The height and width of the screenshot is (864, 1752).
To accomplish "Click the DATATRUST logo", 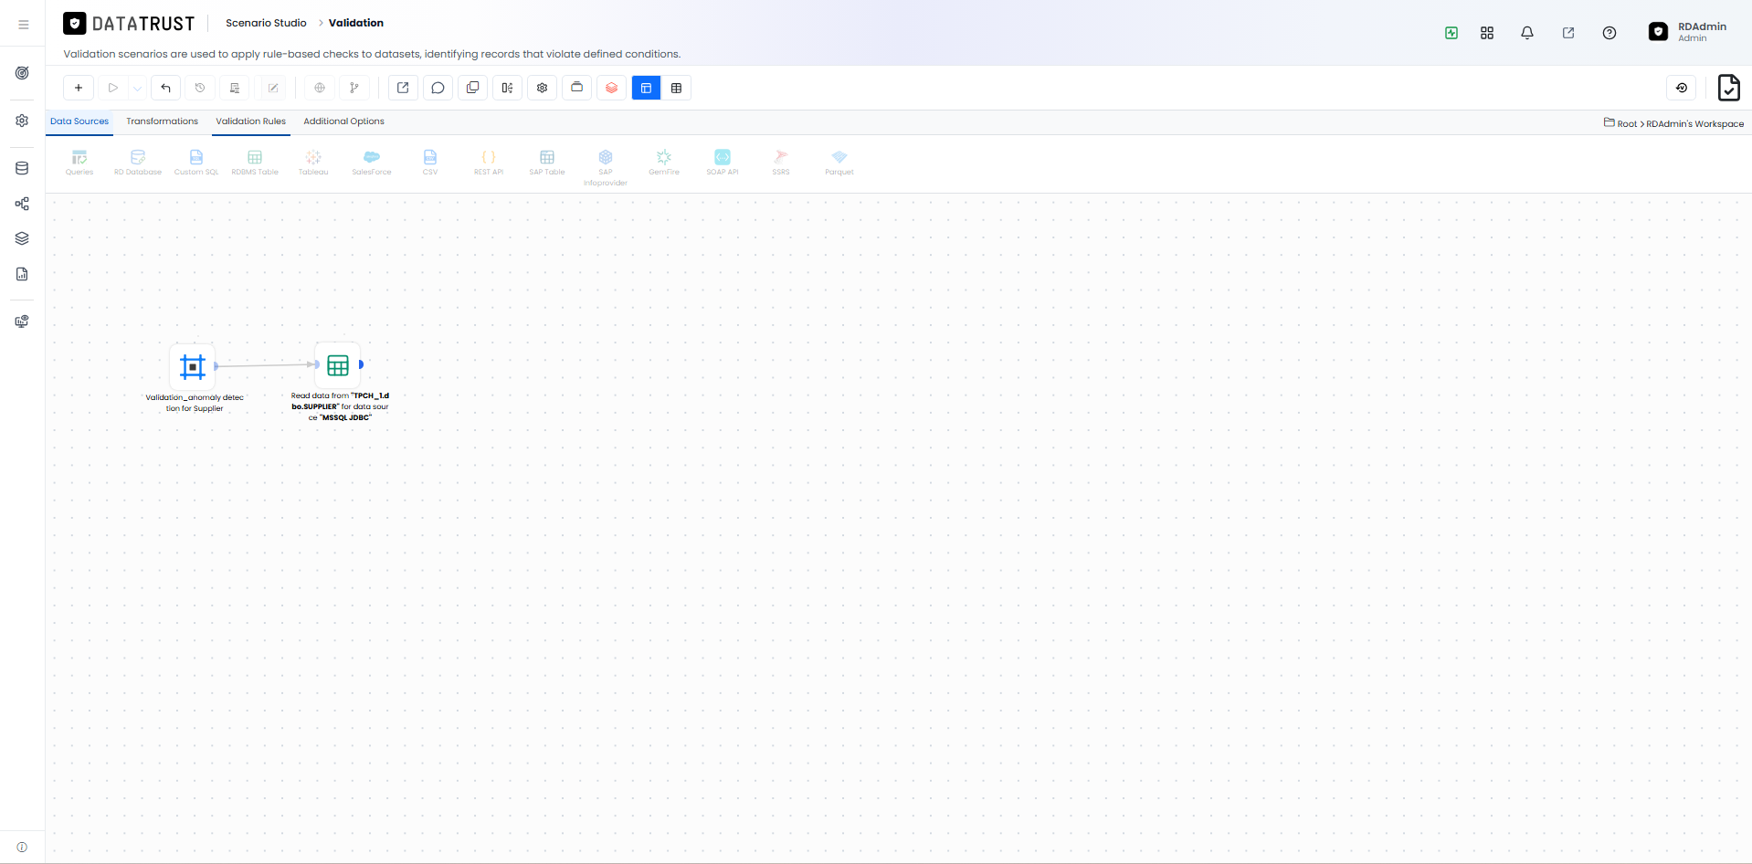I will (129, 24).
